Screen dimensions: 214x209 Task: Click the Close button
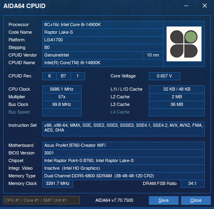click(x=196, y=200)
